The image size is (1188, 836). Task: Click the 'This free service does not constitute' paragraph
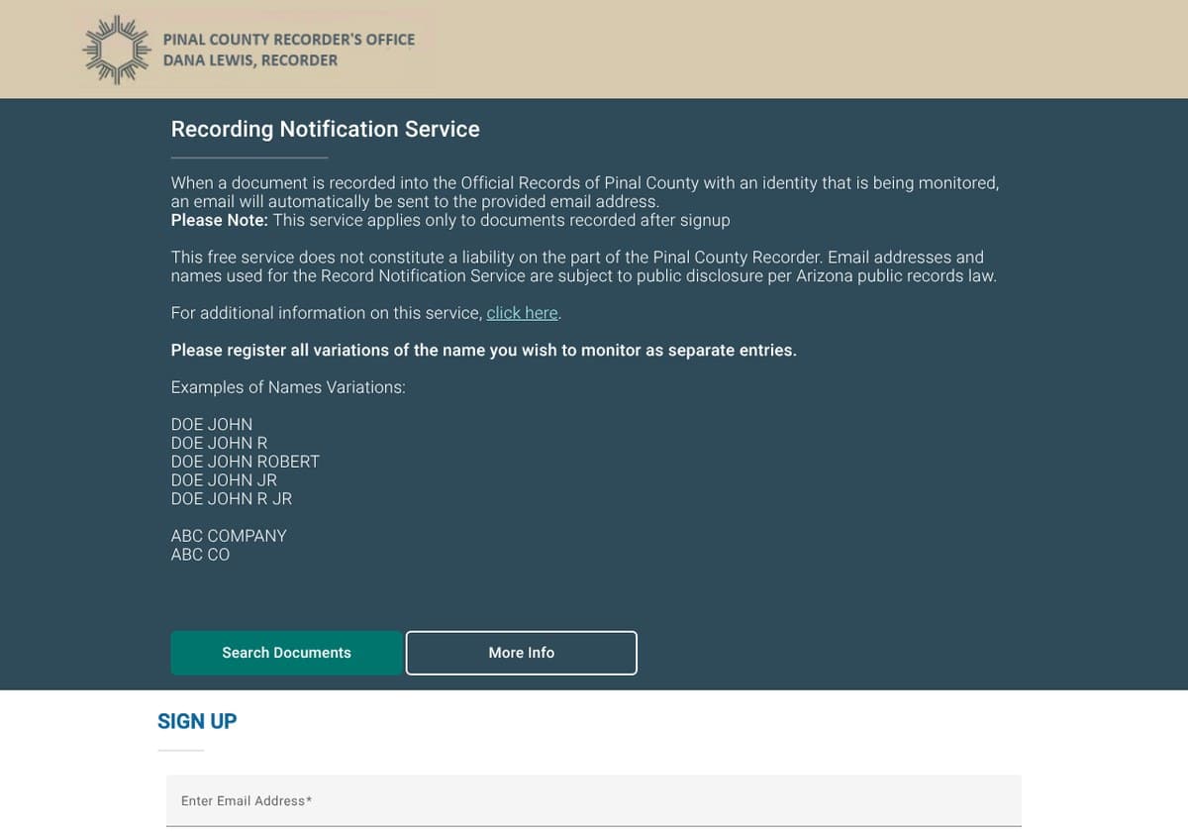[x=584, y=266]
